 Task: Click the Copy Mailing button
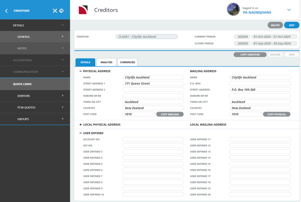(170, 114)
